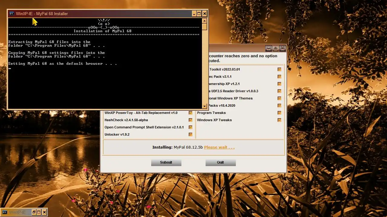The image size is (387, 217).
Task: Click 'Open Command Prompt Shell Extension v2.1.0.1' label
Action: point(144,127)
